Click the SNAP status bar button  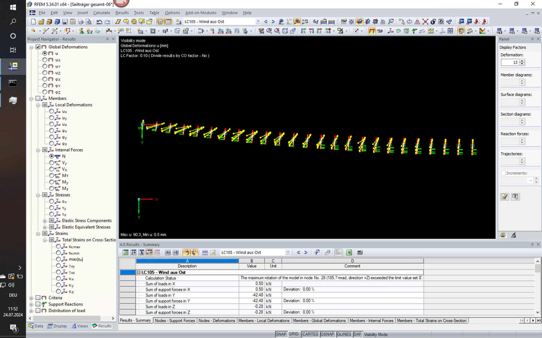(x=281, y=334)
